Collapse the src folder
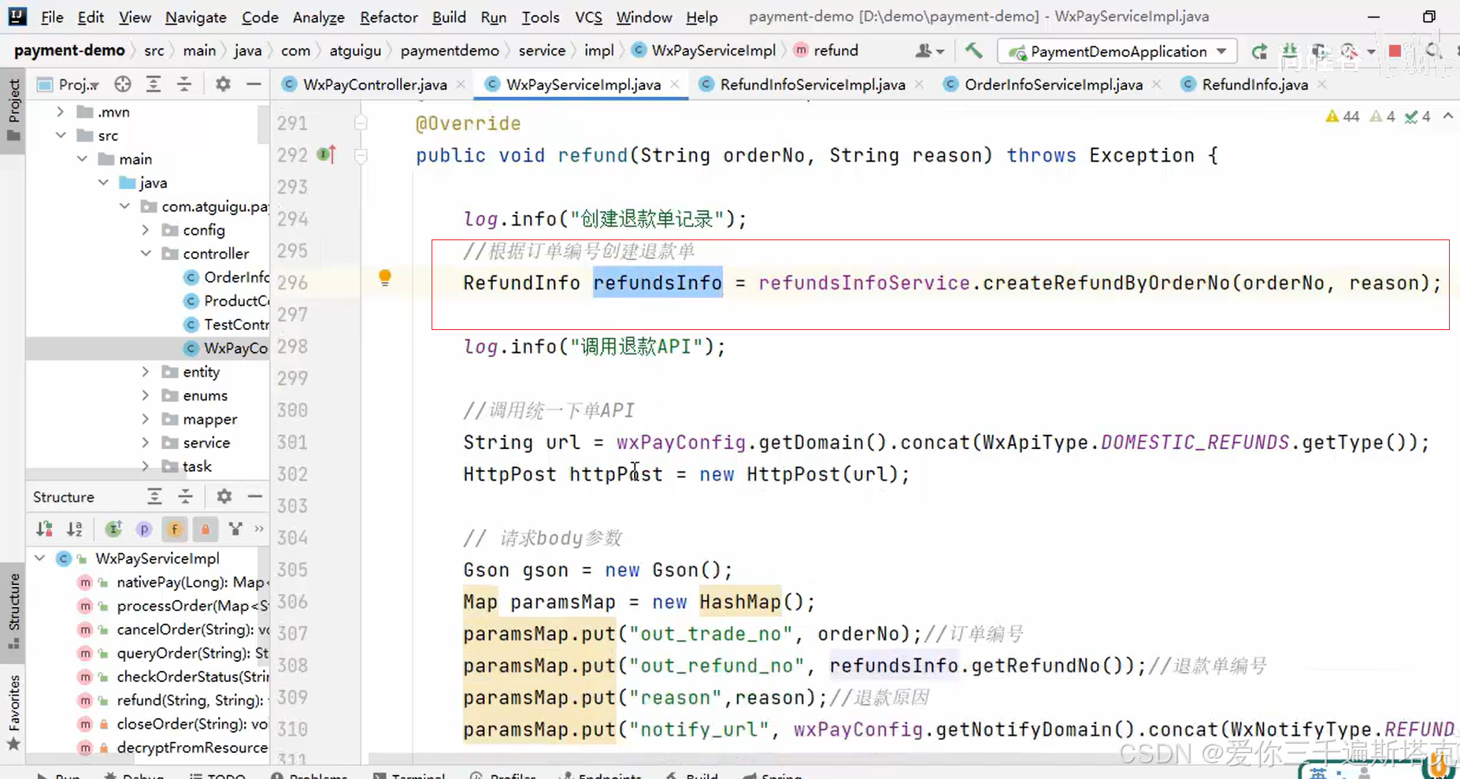1460x779 pixels. coord(61,135)
